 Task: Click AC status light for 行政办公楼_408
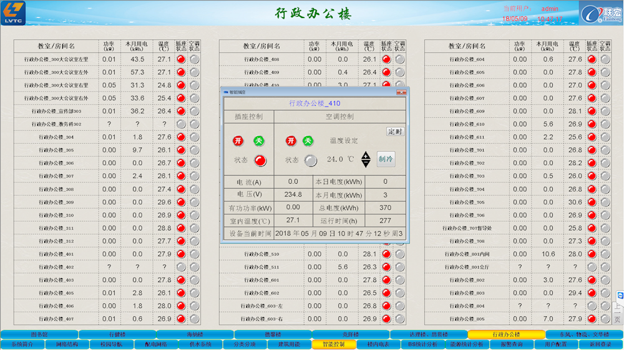(x=400, y=59)
